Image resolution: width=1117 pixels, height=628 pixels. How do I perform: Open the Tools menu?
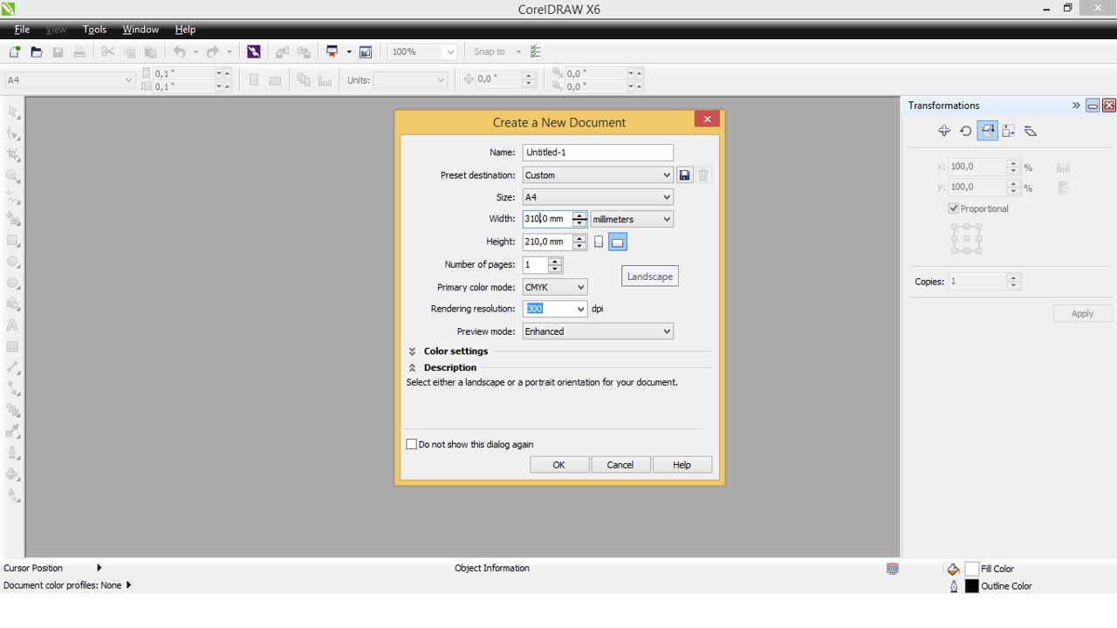coord(94,30)
